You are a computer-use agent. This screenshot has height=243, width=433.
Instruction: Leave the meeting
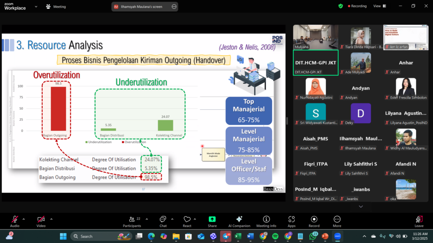click(419, 221)
